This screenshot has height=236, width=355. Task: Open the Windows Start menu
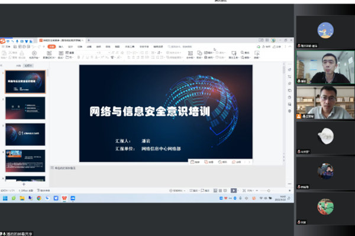point(5,198)
